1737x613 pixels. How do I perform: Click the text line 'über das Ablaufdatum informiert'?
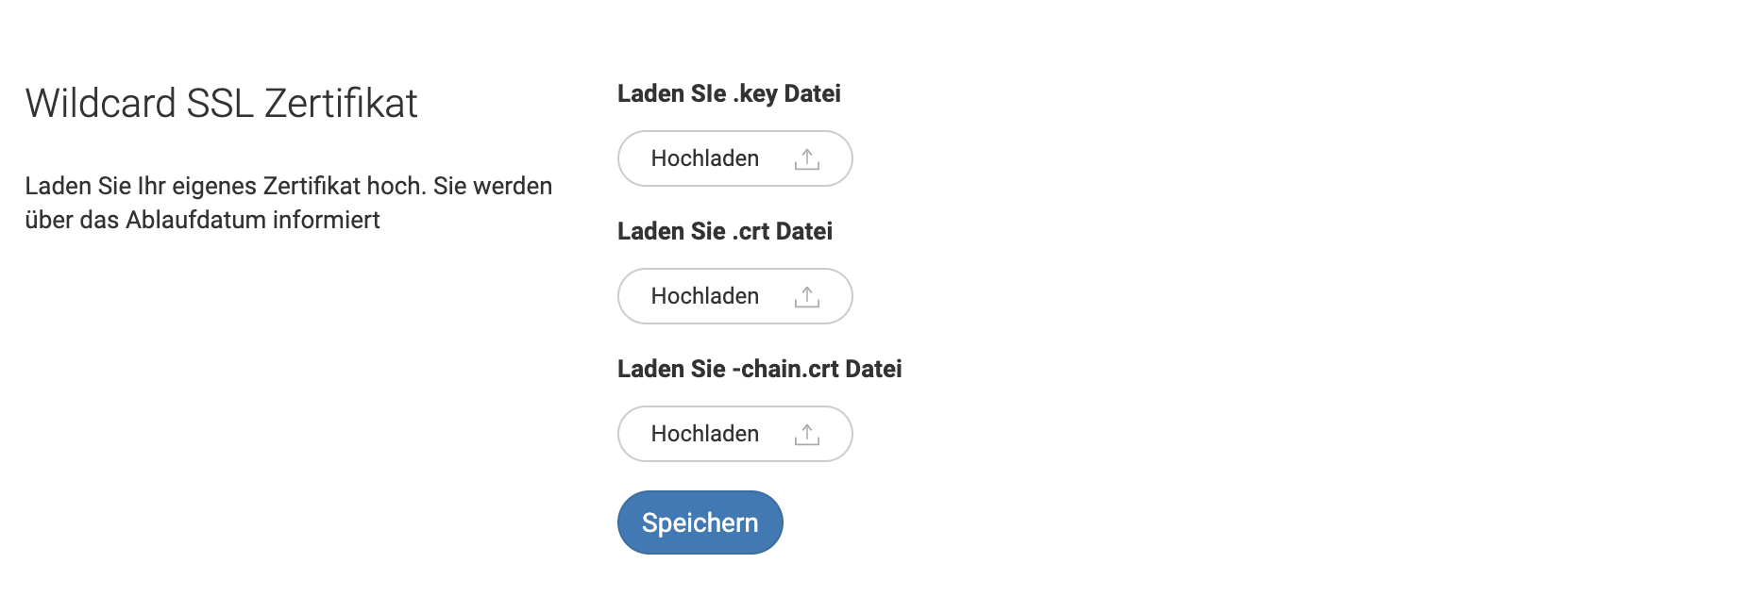point(202,220)
